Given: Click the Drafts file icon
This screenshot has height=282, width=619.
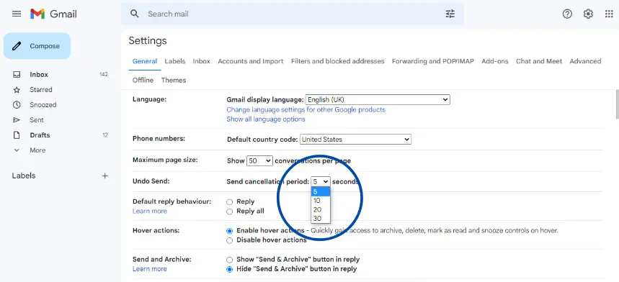Looking at the screenshot, I should (17, 135).
